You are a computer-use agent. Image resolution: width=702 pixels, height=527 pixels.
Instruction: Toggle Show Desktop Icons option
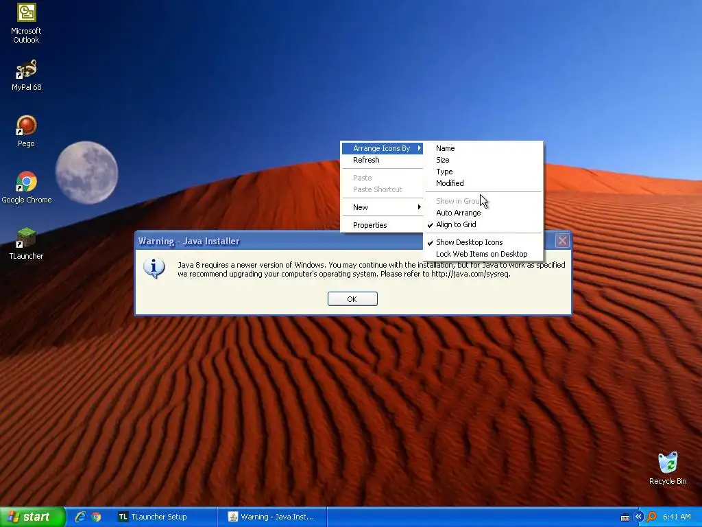tap(483, 242)
